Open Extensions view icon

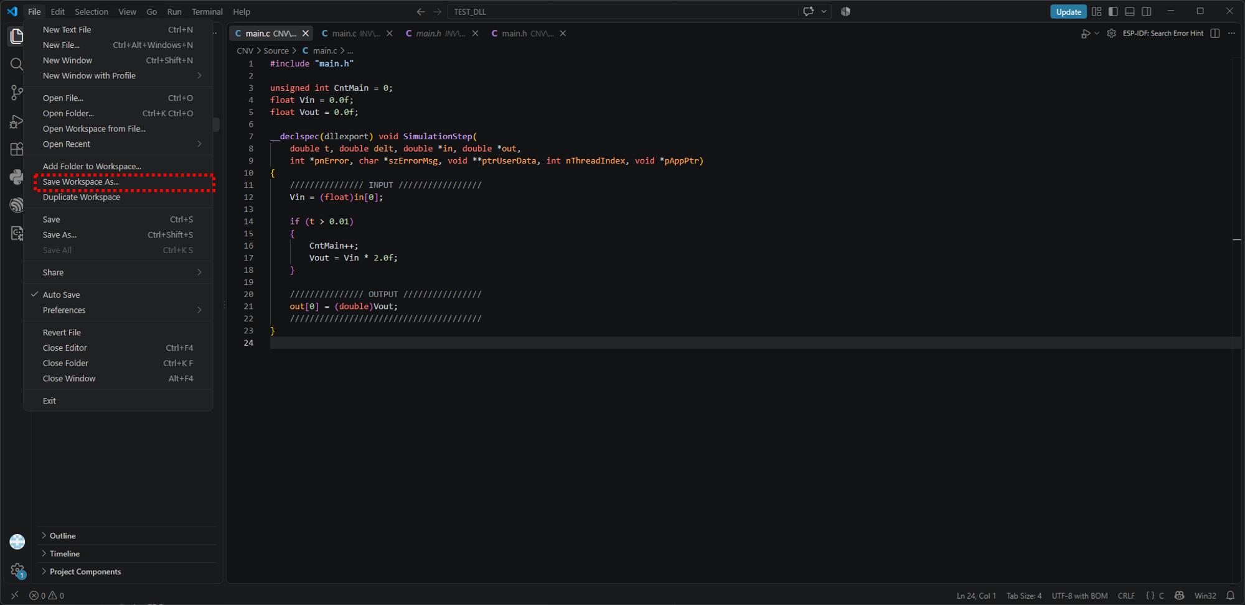click(x=17, y=149)
